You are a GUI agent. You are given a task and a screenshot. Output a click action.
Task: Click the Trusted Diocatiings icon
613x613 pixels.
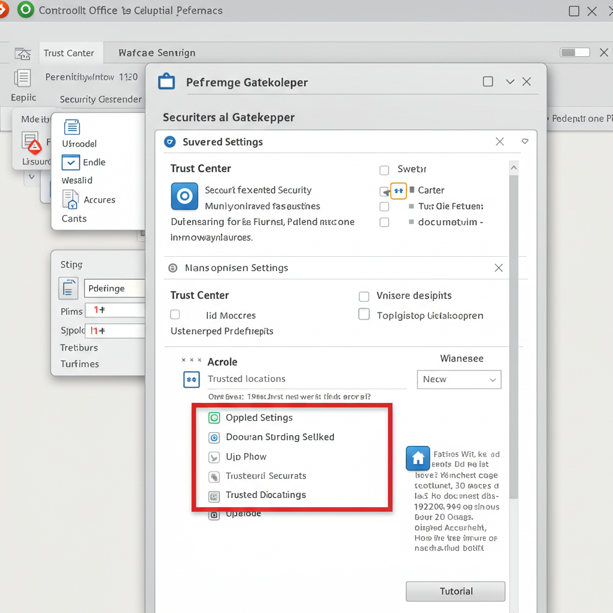click(x=214, y=496)
